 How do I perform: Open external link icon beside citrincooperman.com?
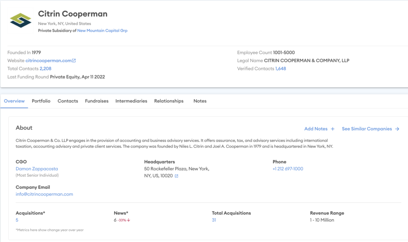click(x=74, y=61)
